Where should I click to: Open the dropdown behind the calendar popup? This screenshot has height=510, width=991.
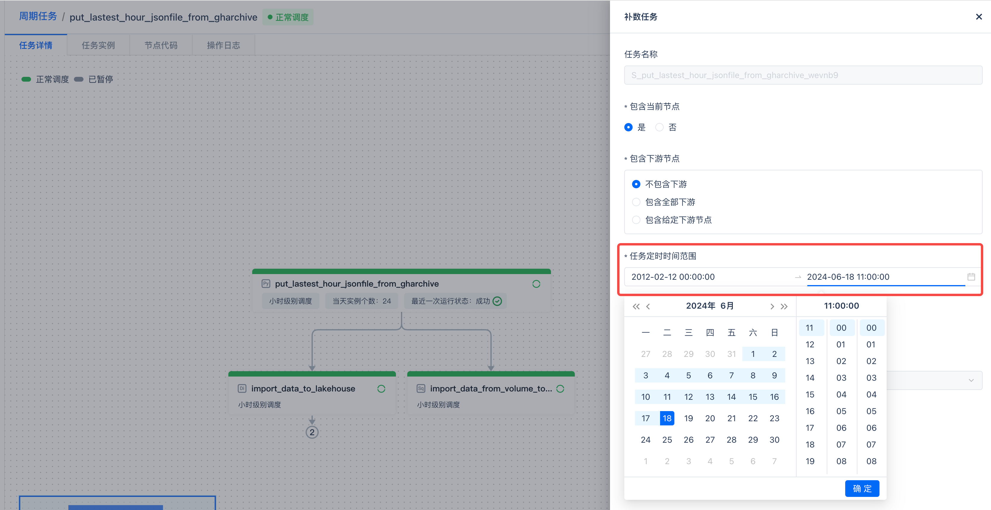(971, 380)
